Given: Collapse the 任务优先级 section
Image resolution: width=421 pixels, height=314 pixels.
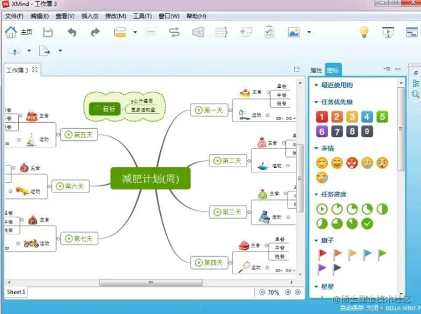Looking at the screenshot, I should 316,102.
